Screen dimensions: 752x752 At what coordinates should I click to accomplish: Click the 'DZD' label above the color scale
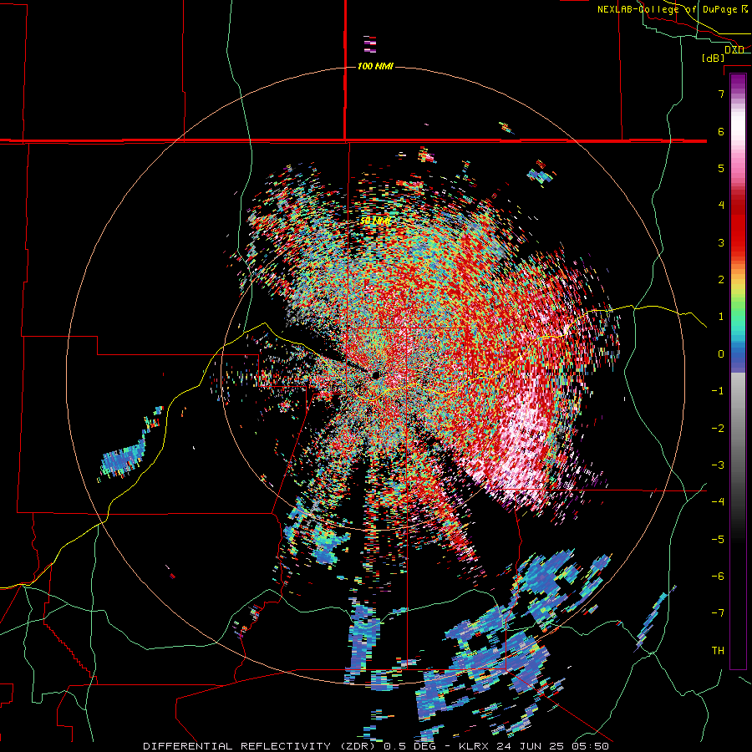click(x=734, y=49)
